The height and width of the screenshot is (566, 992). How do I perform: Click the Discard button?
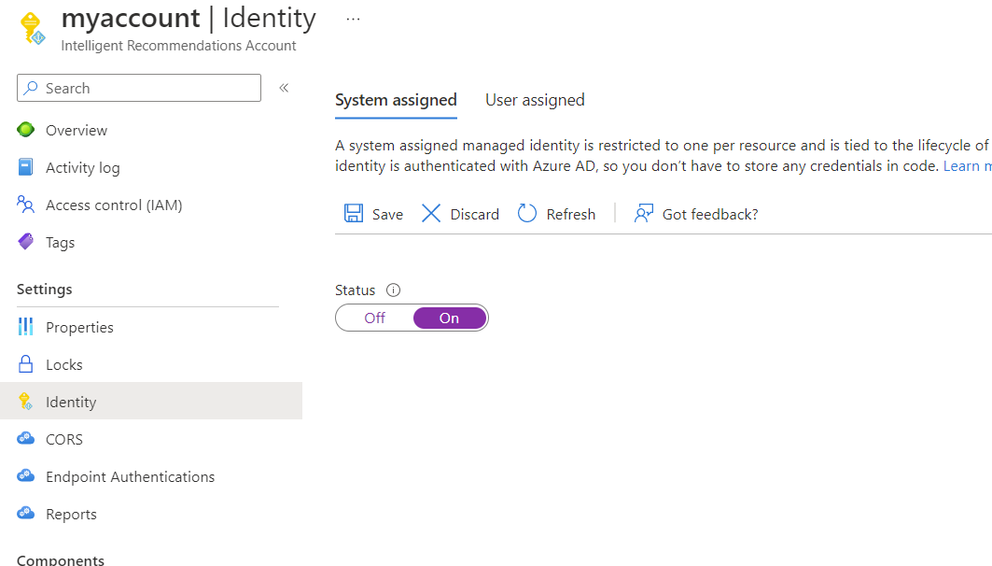pos(459,214)
